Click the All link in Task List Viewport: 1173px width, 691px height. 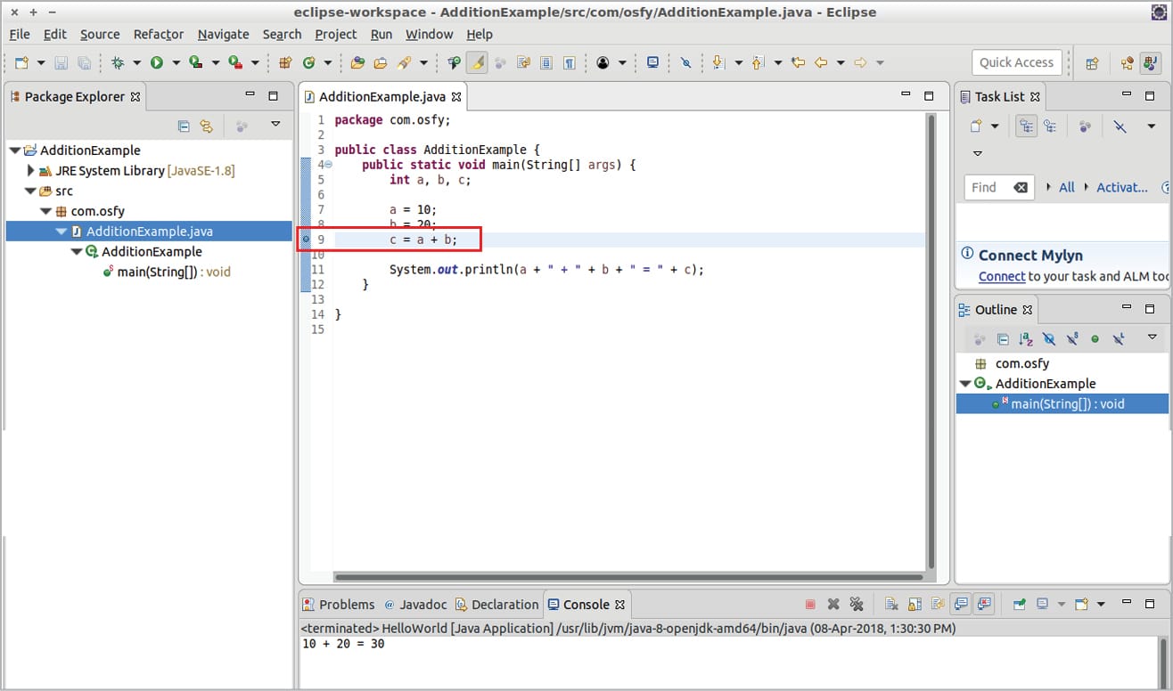click(x=1066, y=187)
